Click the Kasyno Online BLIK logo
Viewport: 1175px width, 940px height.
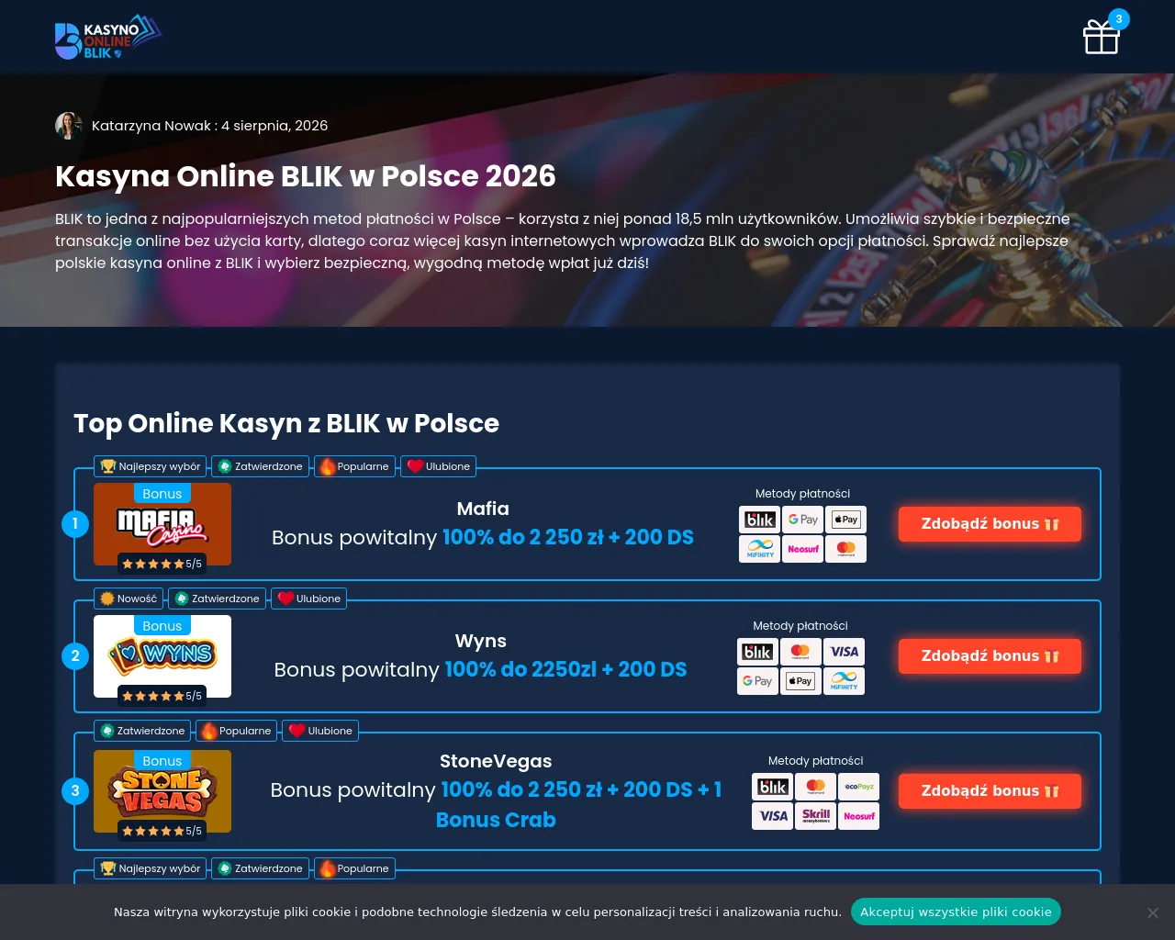108,37
